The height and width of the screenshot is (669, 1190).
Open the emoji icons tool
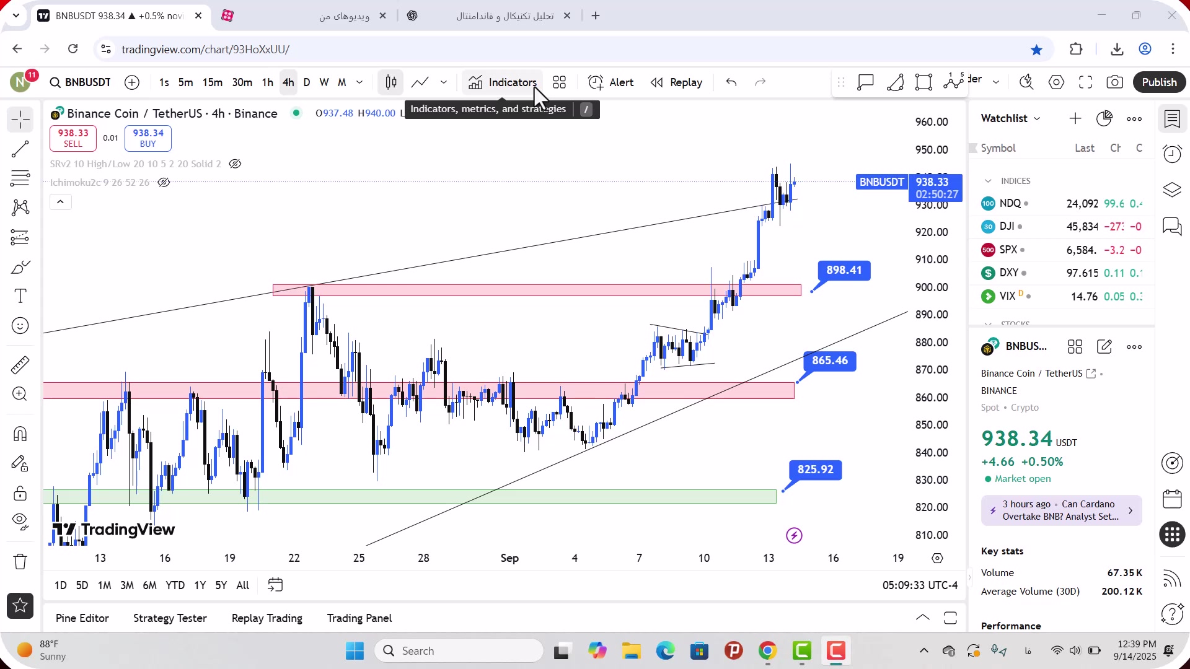click(20, 326)
